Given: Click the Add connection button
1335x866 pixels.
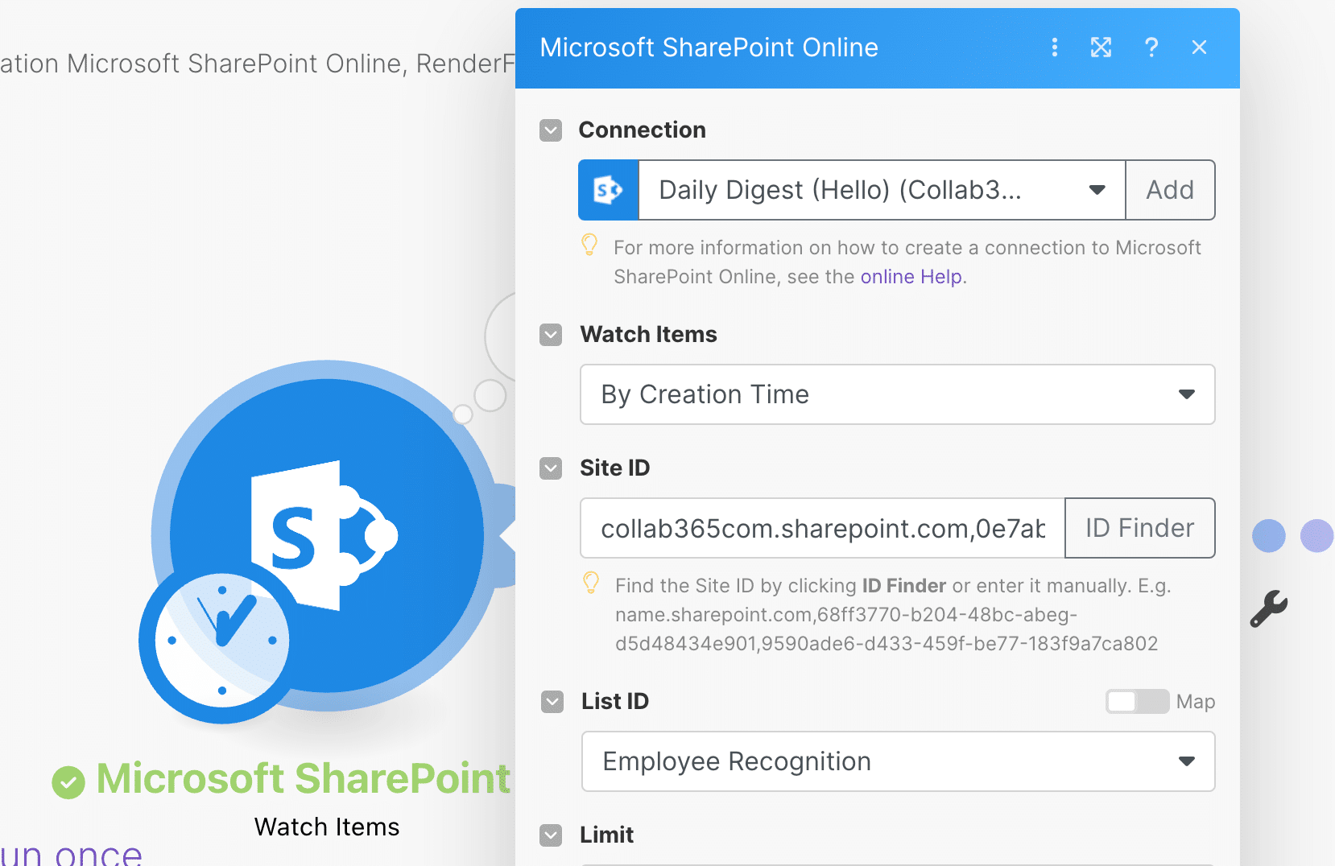Looking at the screenshot, I should click(x=1170, y=190).
